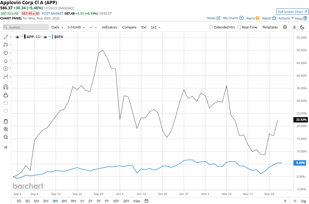Open the Help question mark

305,18
